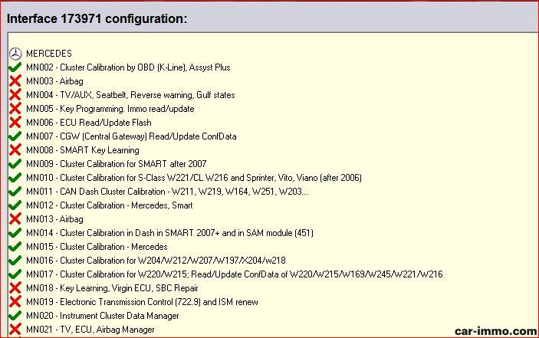The height and width of the screenshot is (338, 539).
Task: Click the green checkmark beside MN007 CGW
Action: [x=15, y=136]
